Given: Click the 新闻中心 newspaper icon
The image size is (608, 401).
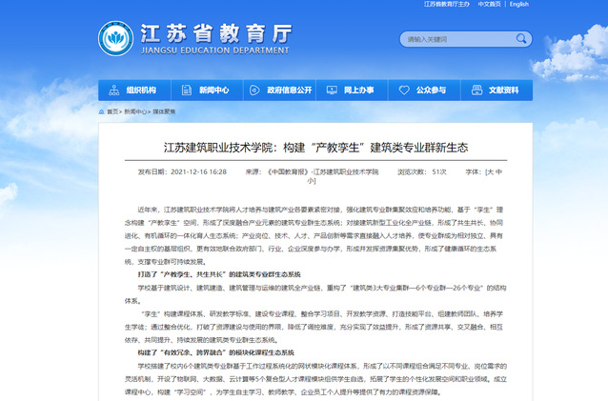Looking at the screenshot, I should point(189,90).
